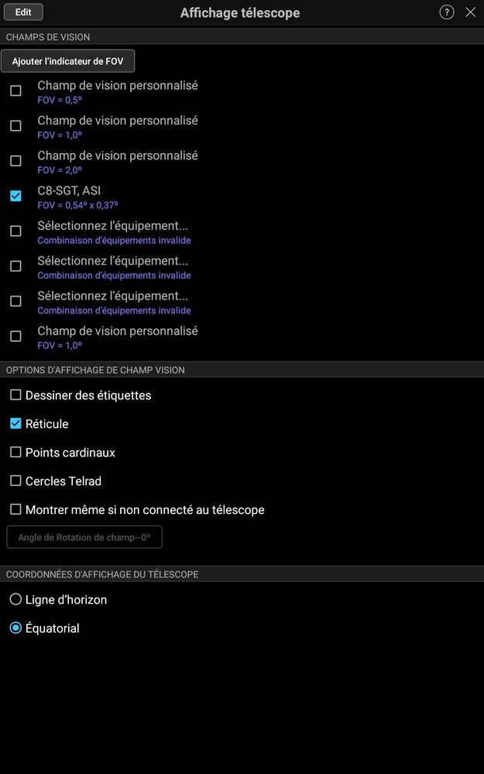Image resolution: width=484 pixels, height=774 pixels.
Task: Check the second invalid equipment combination entry
Action: [15, 266]
